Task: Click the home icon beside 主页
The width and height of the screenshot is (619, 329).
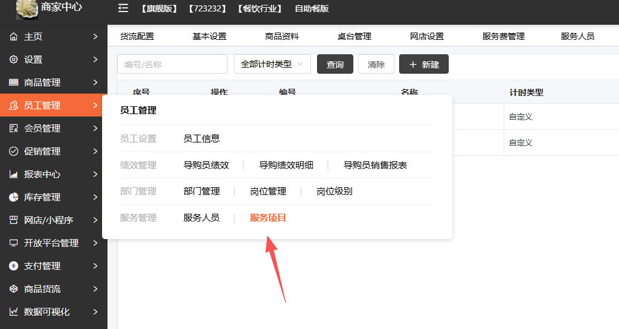Action: (x=13, y=37)
